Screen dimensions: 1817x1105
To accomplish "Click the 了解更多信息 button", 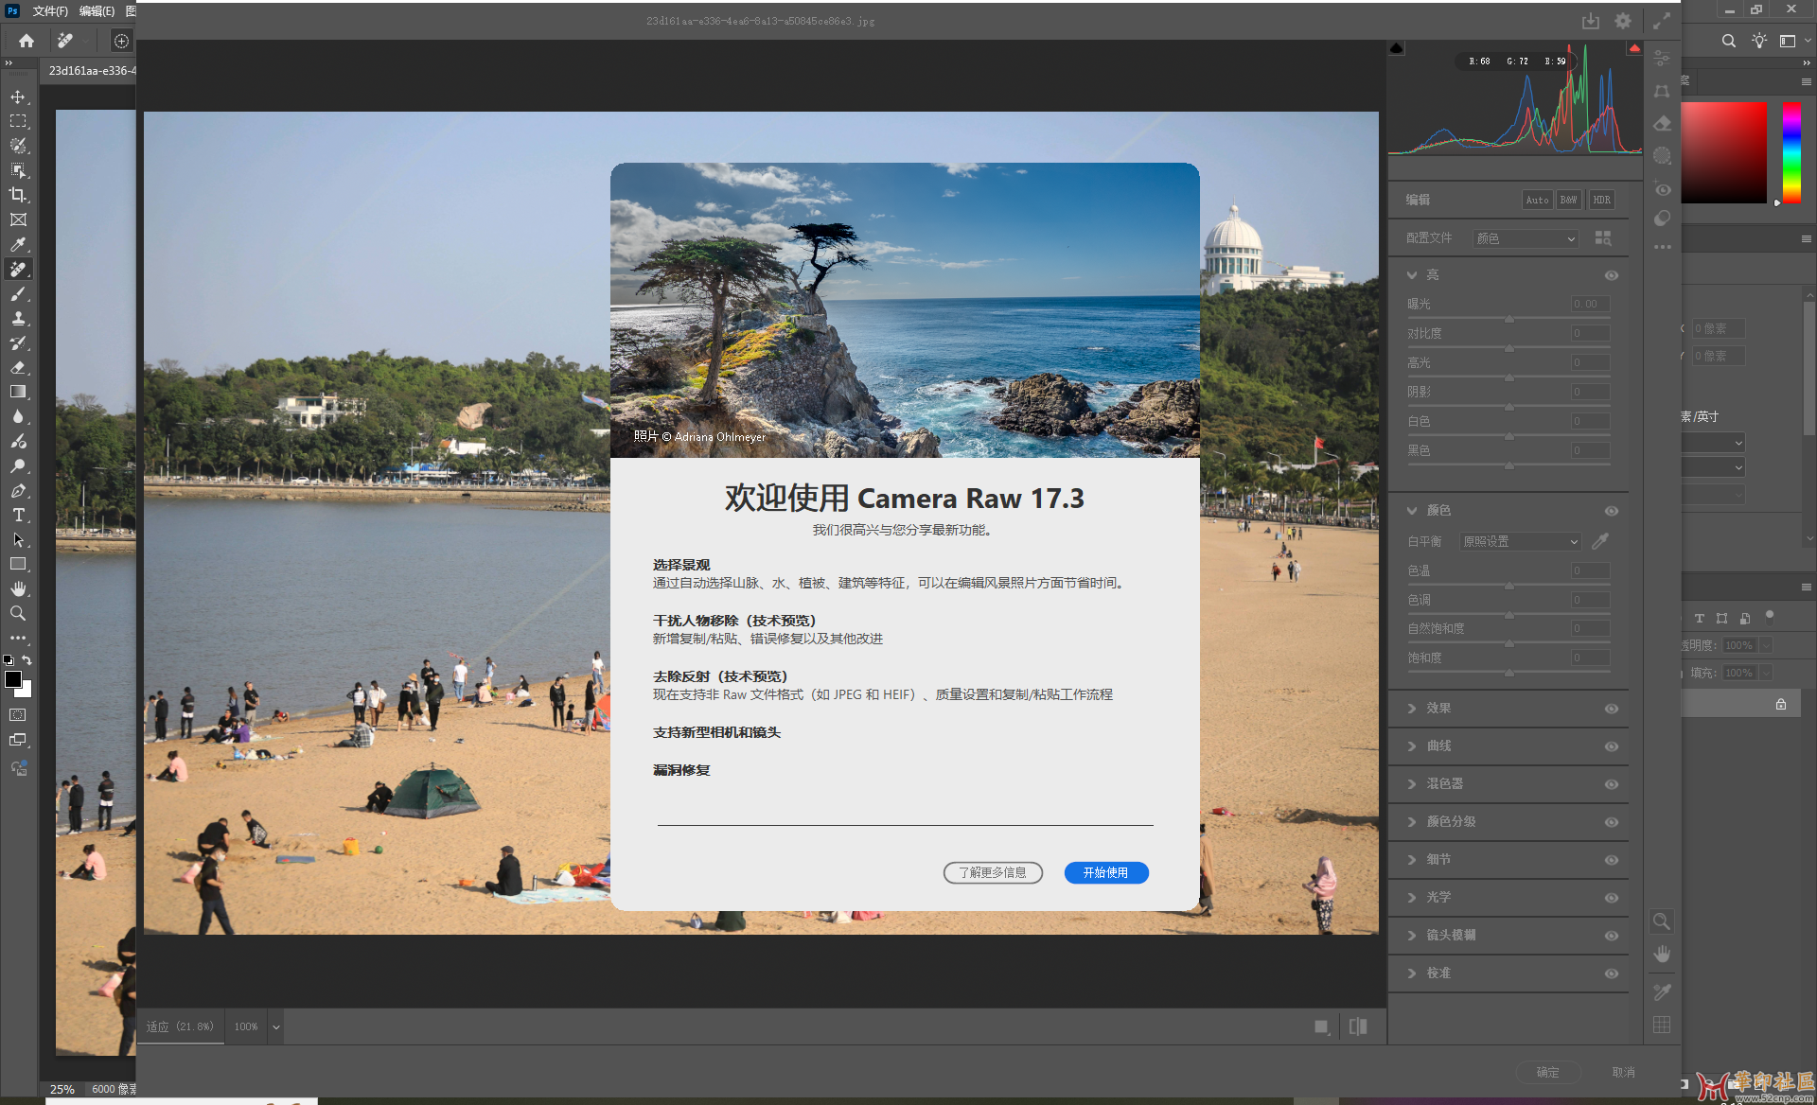I will click(993, 872).
